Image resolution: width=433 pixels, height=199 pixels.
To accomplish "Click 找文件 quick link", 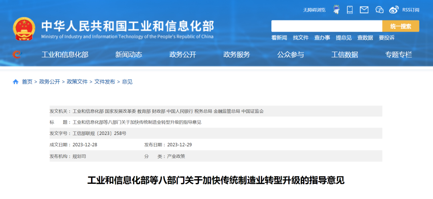I will click(x=300, y=38).
